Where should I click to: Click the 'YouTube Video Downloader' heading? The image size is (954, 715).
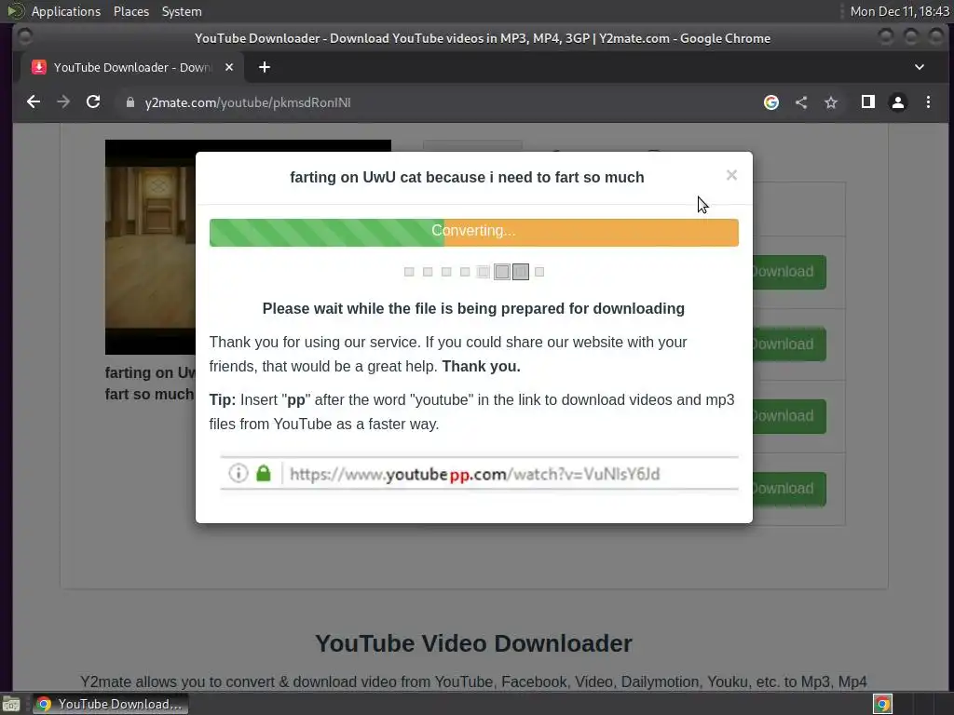click(473, 643)
